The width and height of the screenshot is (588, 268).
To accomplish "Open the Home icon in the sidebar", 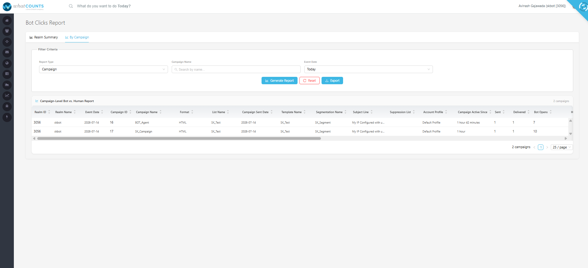I will tap(7, 21).
